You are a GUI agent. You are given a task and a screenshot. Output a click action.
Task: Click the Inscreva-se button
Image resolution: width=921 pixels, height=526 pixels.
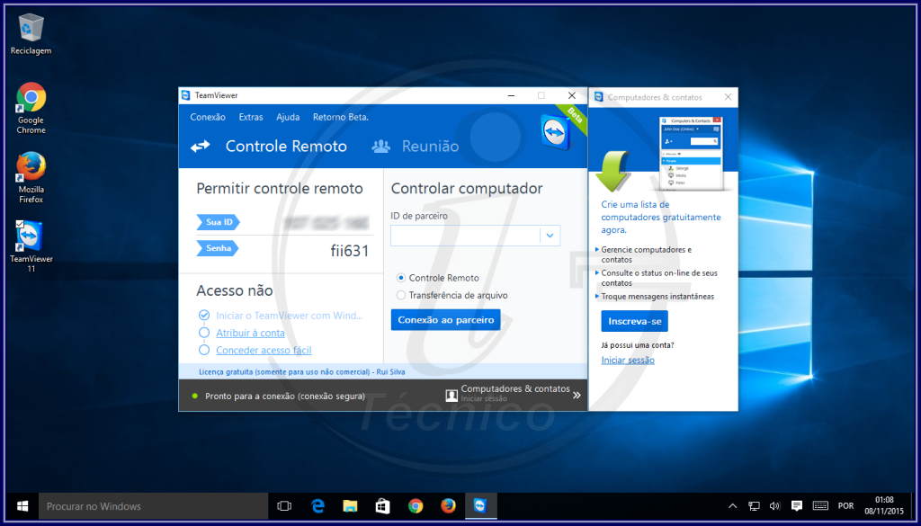click(x=634, y=321)
